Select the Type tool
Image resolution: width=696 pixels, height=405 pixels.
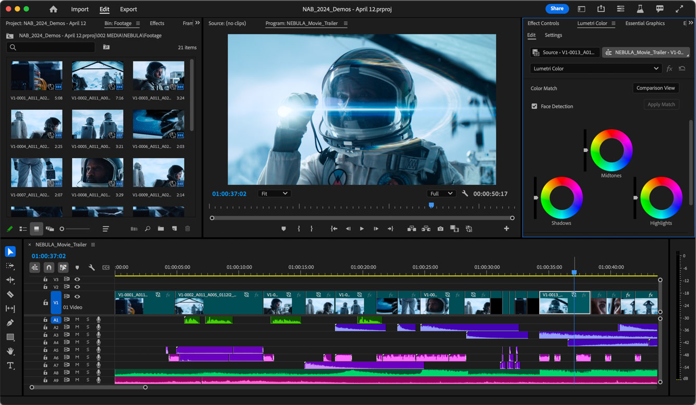tap(10, 365)
